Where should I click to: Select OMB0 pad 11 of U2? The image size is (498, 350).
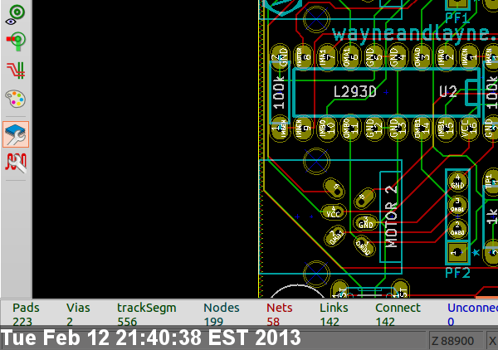click(x=350, y=128)
